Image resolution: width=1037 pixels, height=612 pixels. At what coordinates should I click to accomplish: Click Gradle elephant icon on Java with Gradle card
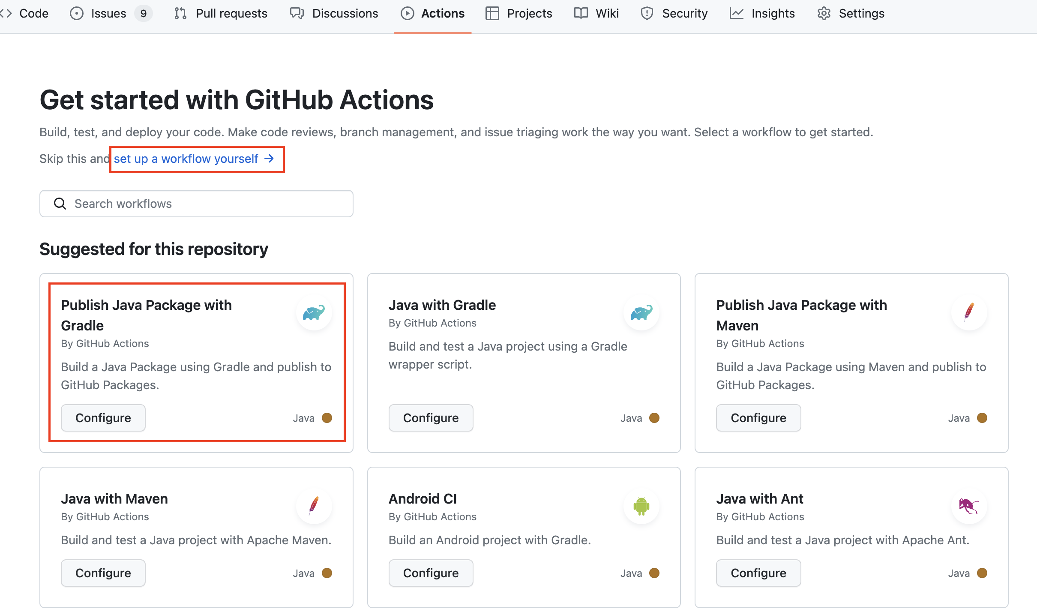(x=641, y=313)
